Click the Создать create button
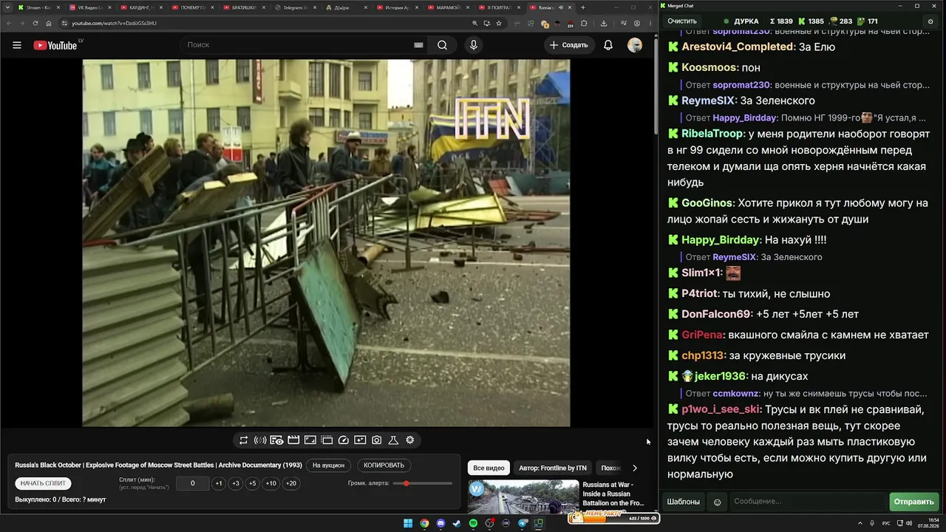 568,45
